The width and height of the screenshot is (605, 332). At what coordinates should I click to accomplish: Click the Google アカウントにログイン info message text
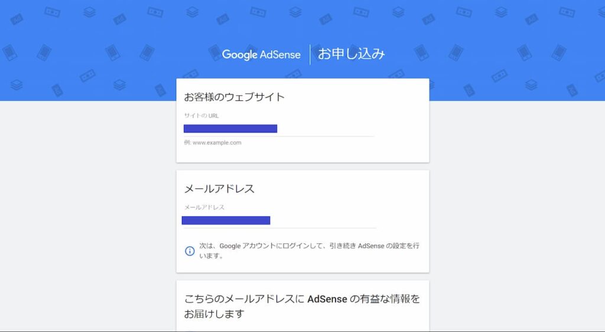click(309, 250)
